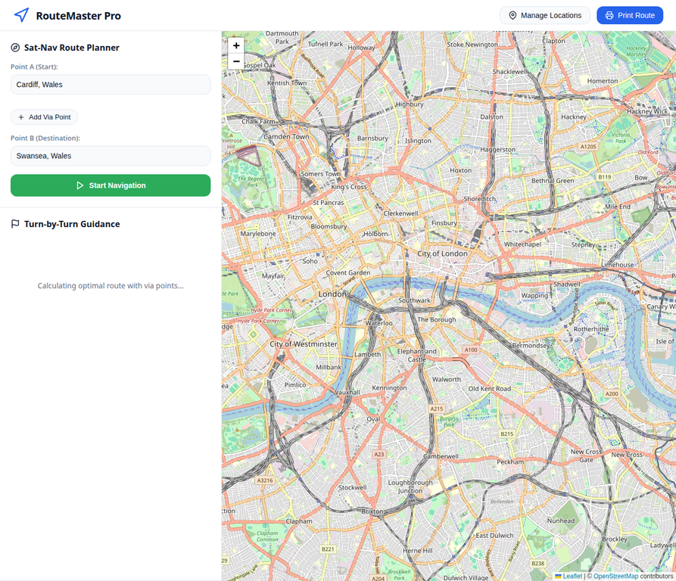Click the A3216 road shield
676x581 pixels.
coord(265,480)
